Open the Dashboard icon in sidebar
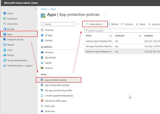Image resolution: width=160 pixels, height=114 pixels. [x=5, y=19]
